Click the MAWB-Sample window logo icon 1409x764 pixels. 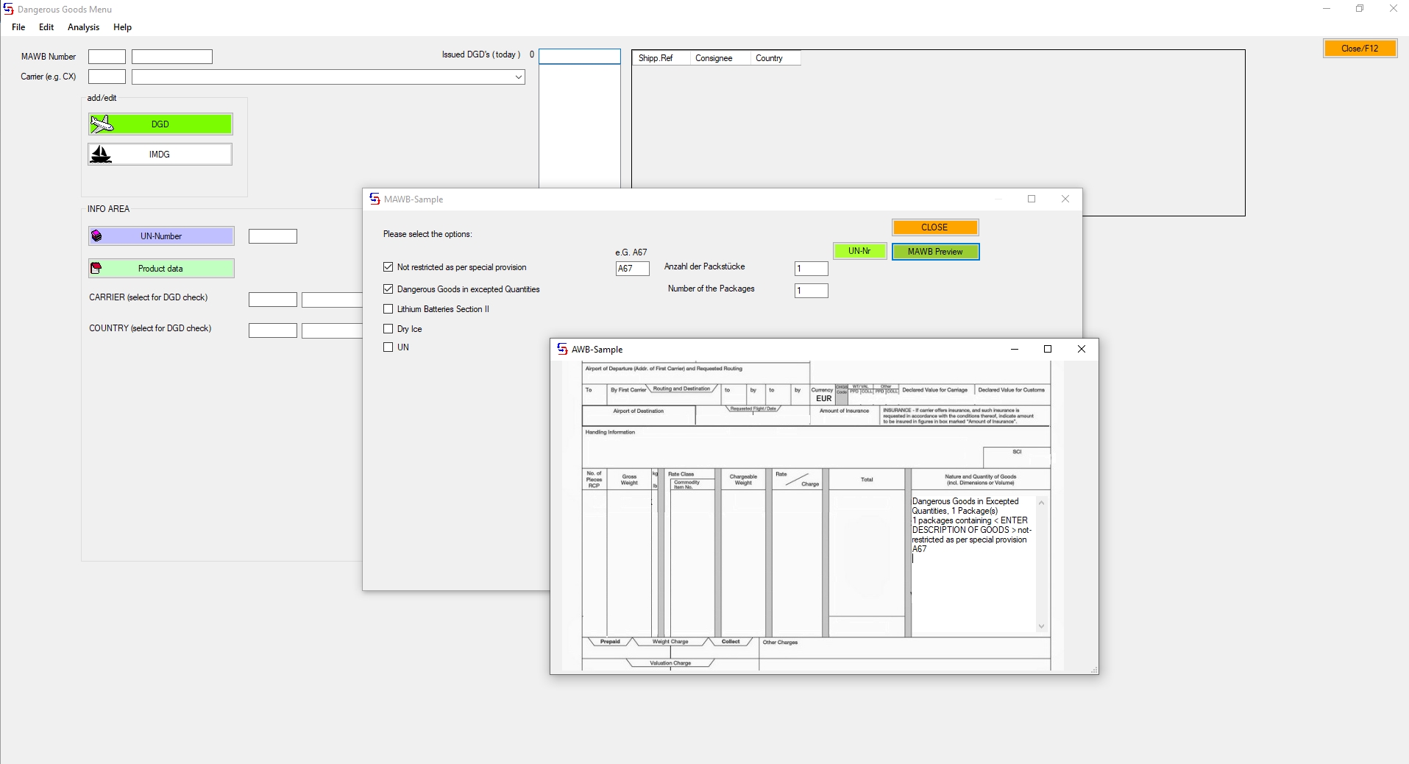click(375, 199)
